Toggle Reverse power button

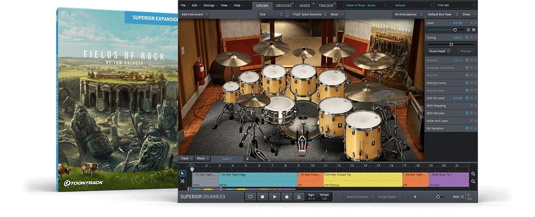[467, 60]
